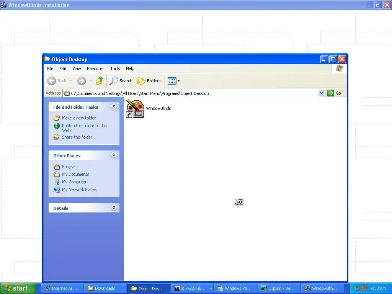Go to Programs in Other Places
Screen dimensions: 392x294
point(70,167)
